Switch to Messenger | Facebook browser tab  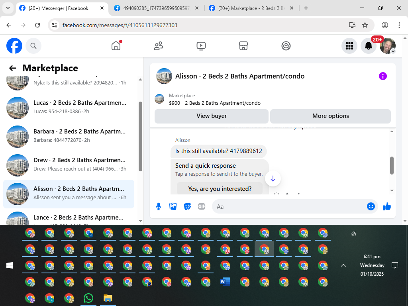[x=59, y=8]
